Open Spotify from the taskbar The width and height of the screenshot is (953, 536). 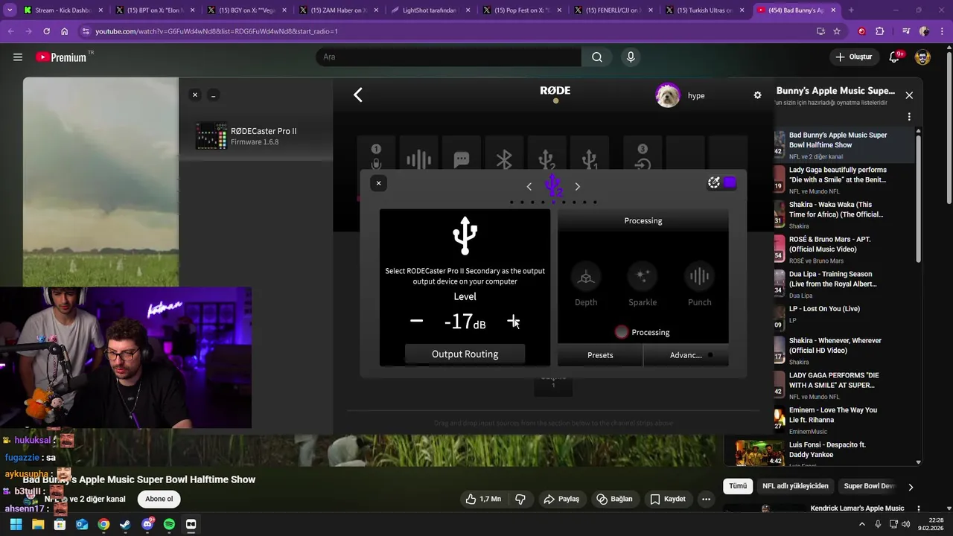tap(169, 524)
